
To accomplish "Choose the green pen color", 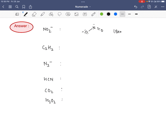I will pos(102,14).
